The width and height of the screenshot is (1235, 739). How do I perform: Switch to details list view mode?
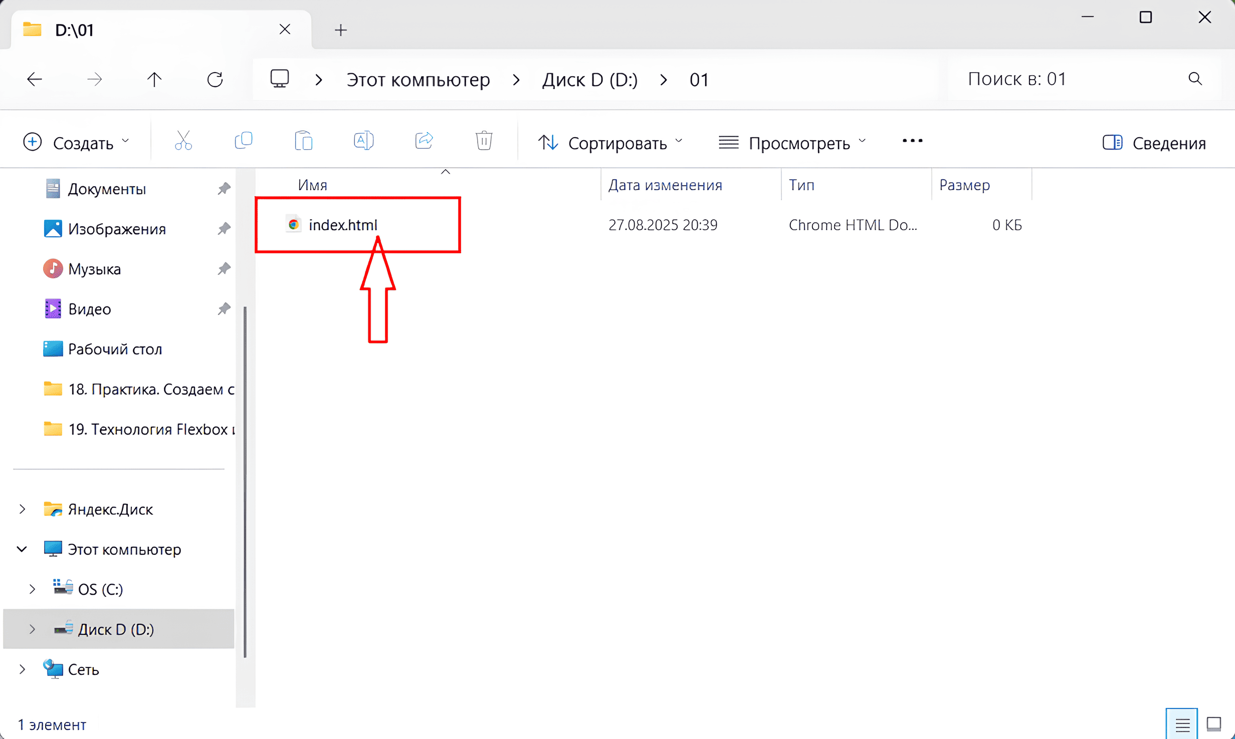1182,724
